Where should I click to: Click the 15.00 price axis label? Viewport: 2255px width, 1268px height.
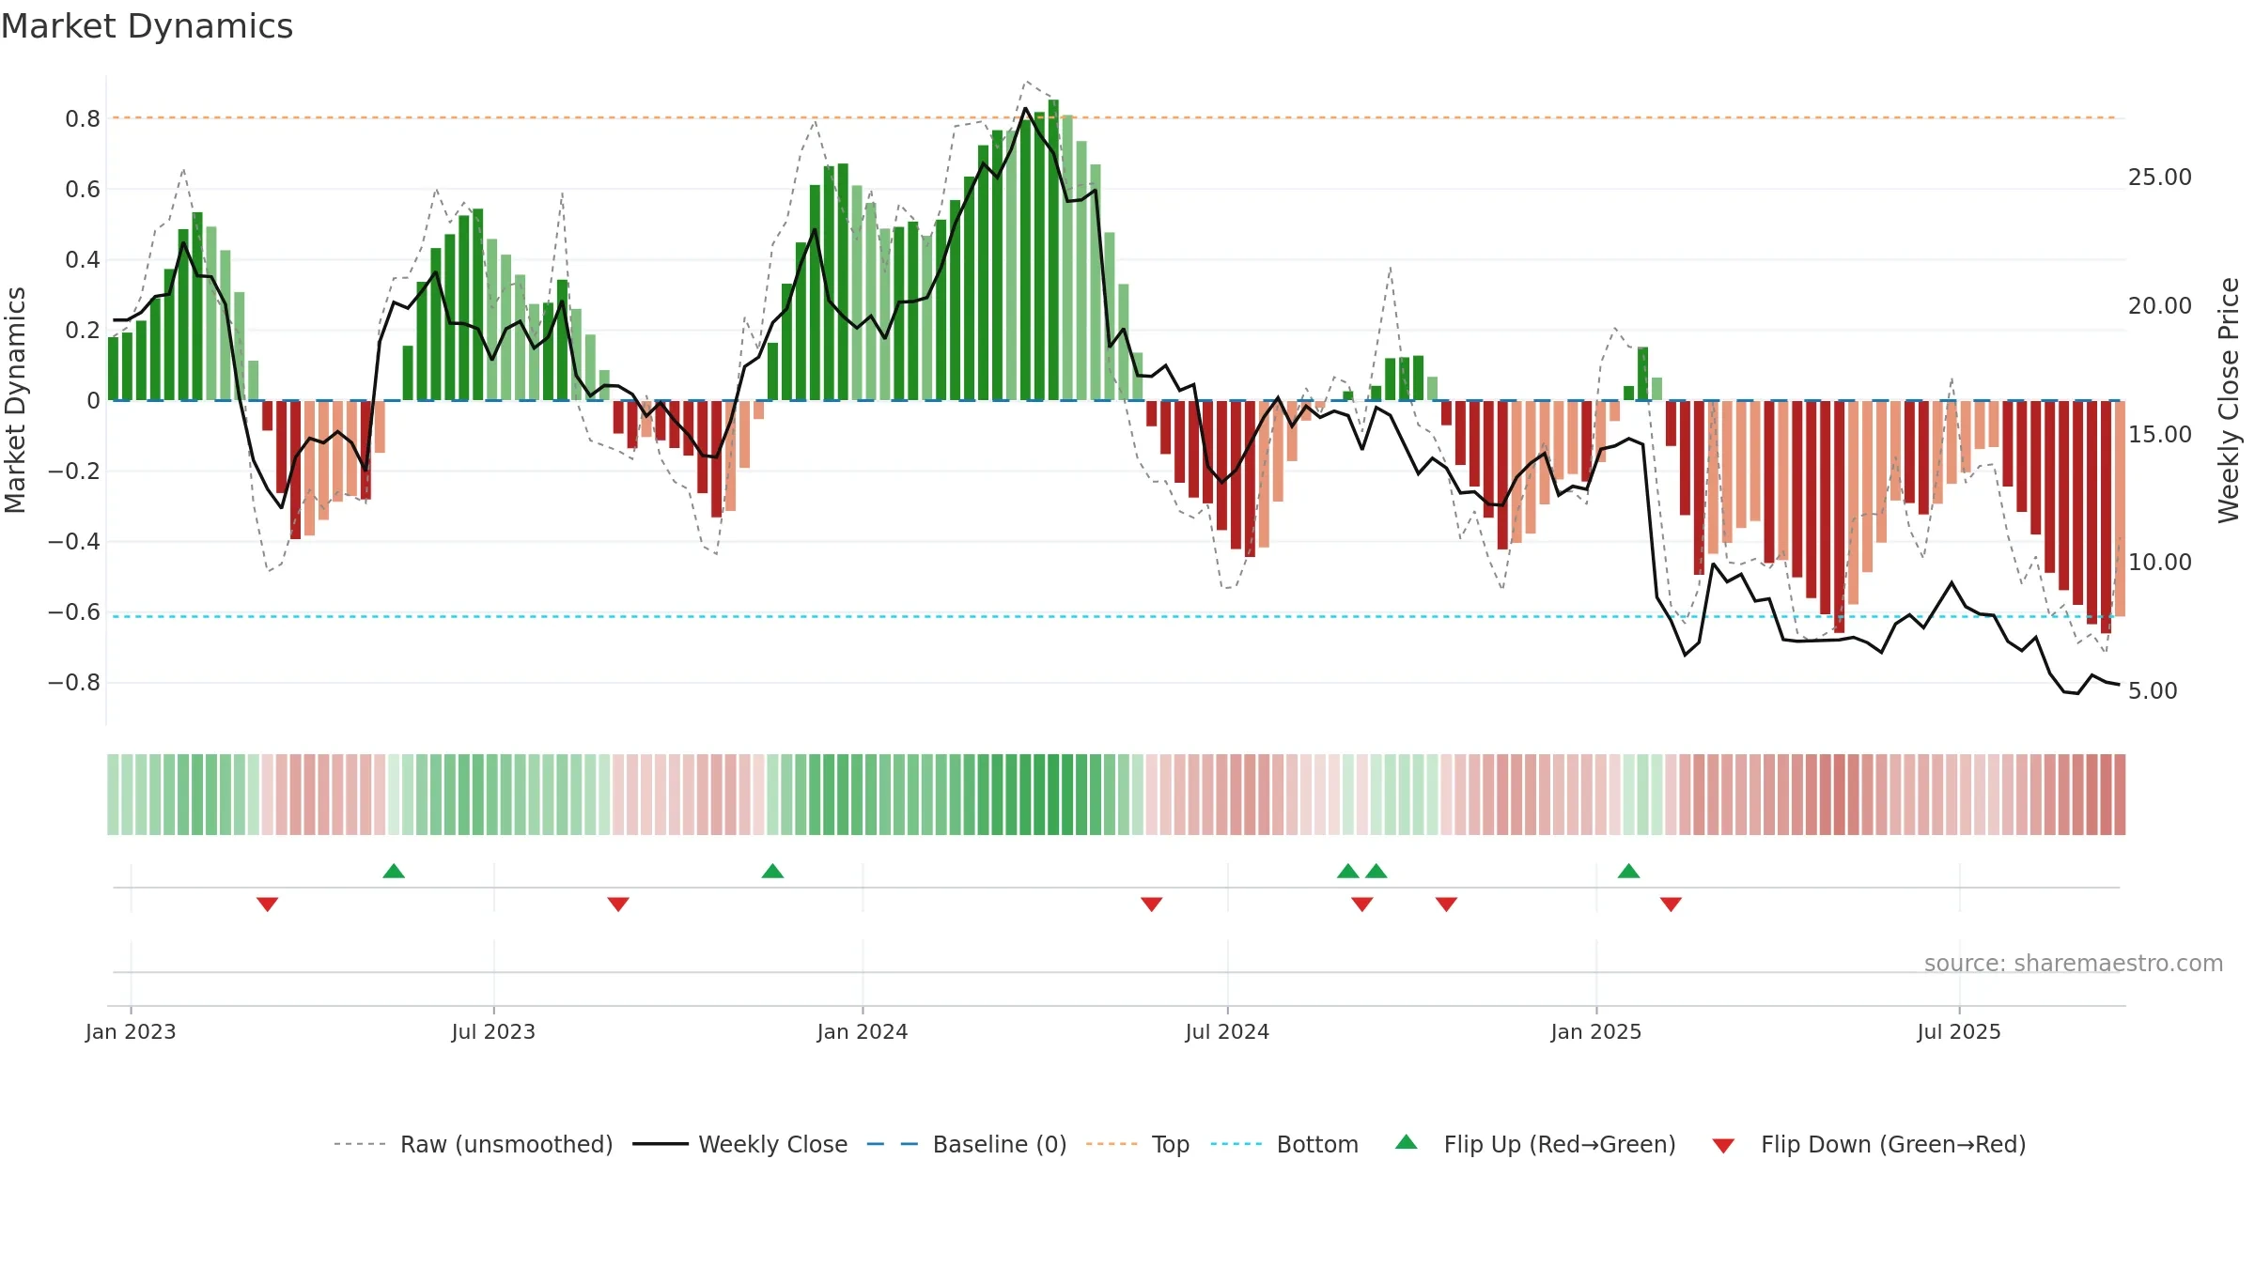pyautogui.click(x=2160, y=434)
